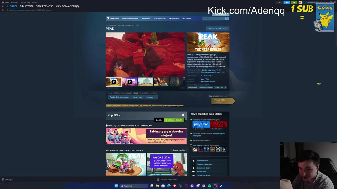Open the Pomoc menu

[34, 2]
